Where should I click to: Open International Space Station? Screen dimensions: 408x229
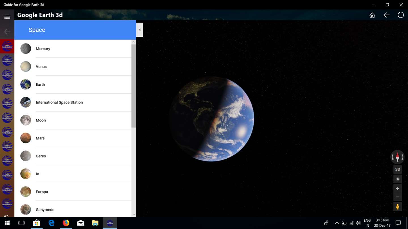(73, 102)
